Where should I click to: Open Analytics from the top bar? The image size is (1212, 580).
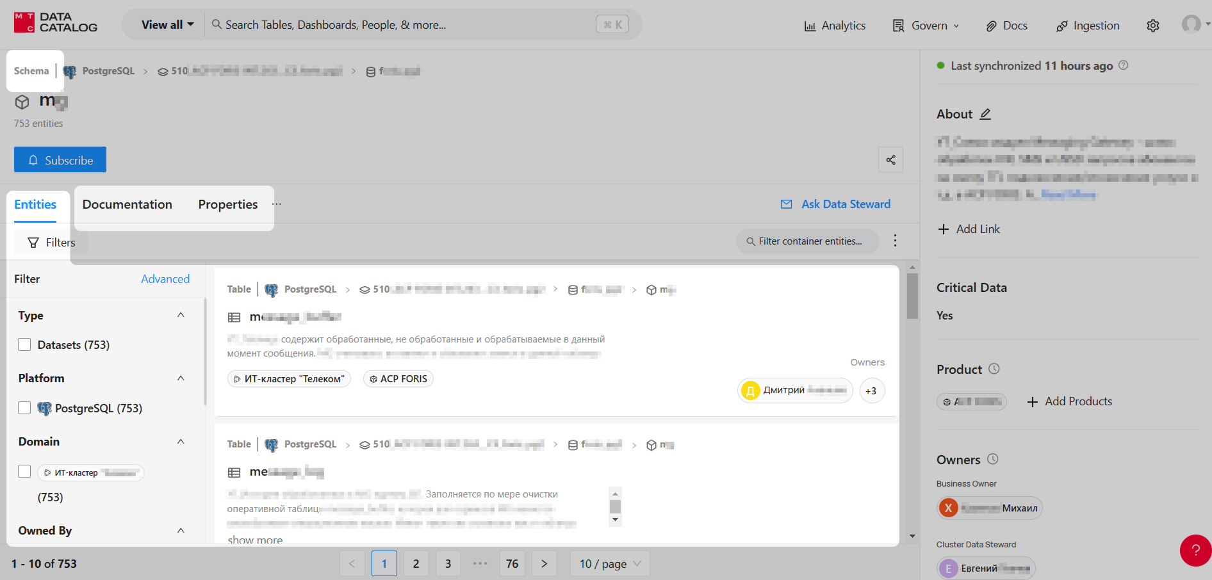point(835,26)
